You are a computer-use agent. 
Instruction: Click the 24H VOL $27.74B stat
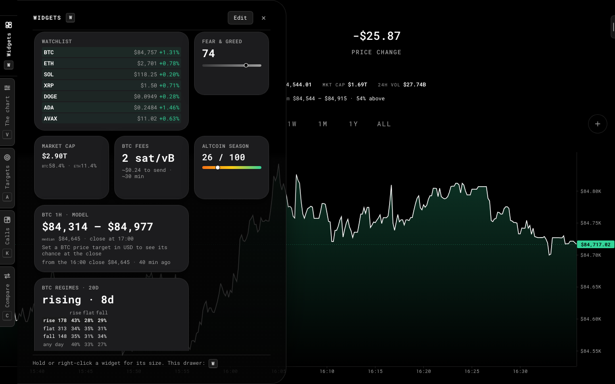click(402, 84)
